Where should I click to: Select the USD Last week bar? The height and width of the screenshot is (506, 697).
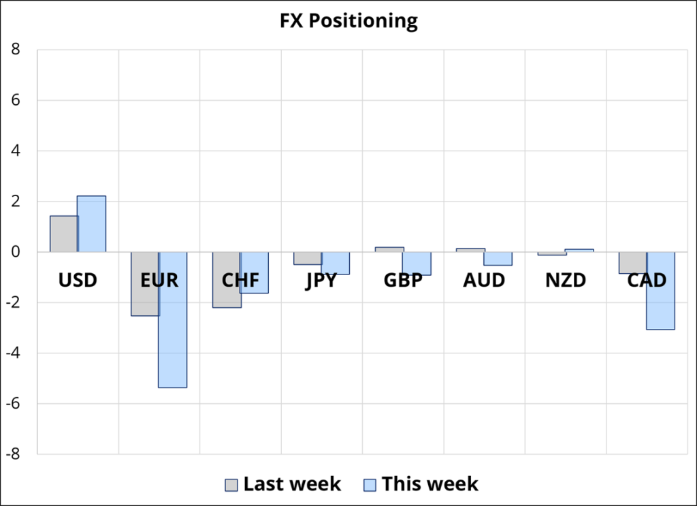click(64, 234)
